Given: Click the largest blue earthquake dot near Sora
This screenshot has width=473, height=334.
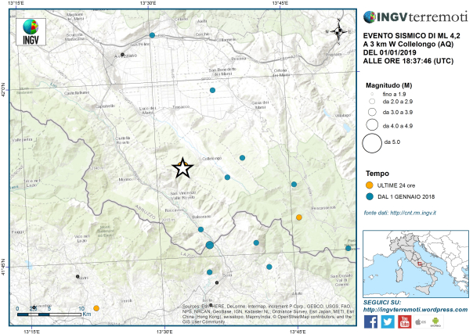Looking at the screenshot, I should [x=210, y=245].
